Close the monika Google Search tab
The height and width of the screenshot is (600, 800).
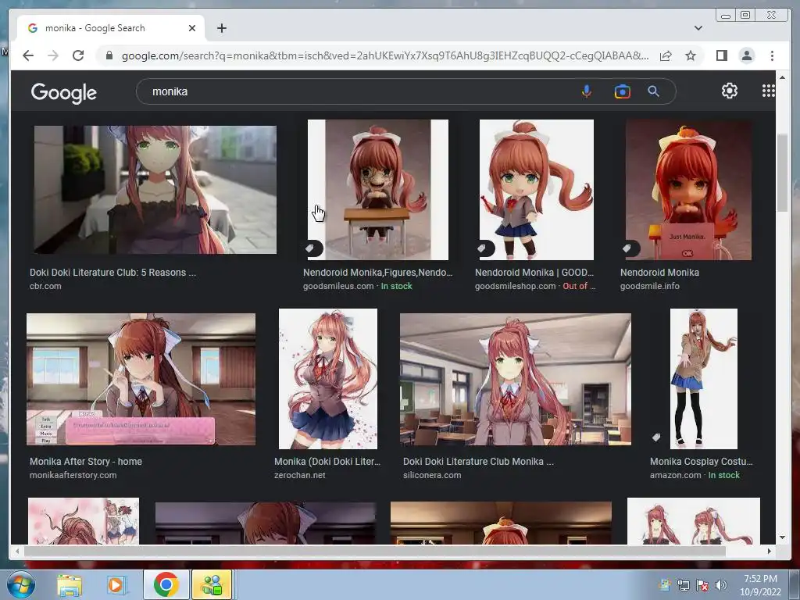pyautogui.click(x=192, y=28)
